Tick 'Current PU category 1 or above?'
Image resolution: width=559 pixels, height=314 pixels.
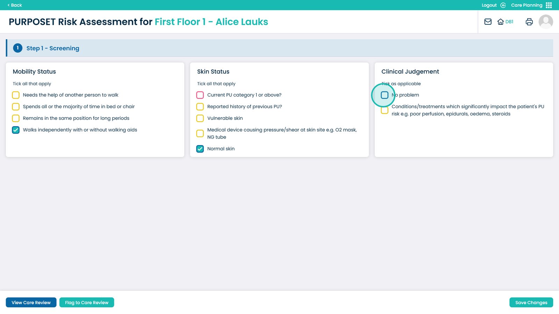(200, 95)
